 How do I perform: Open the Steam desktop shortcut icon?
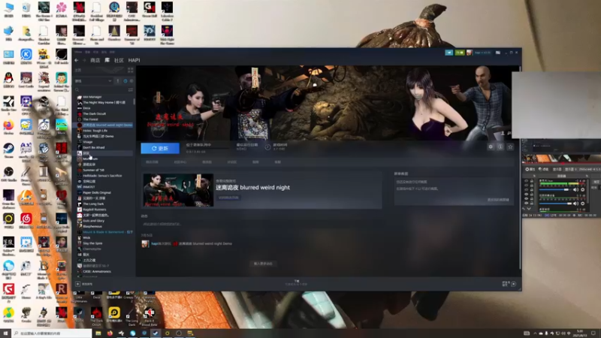pos(8,149)
